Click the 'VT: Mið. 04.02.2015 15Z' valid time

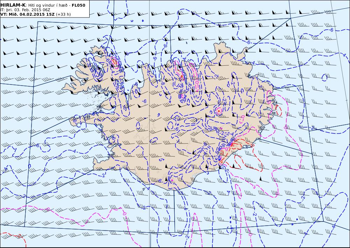coord(27,14)
